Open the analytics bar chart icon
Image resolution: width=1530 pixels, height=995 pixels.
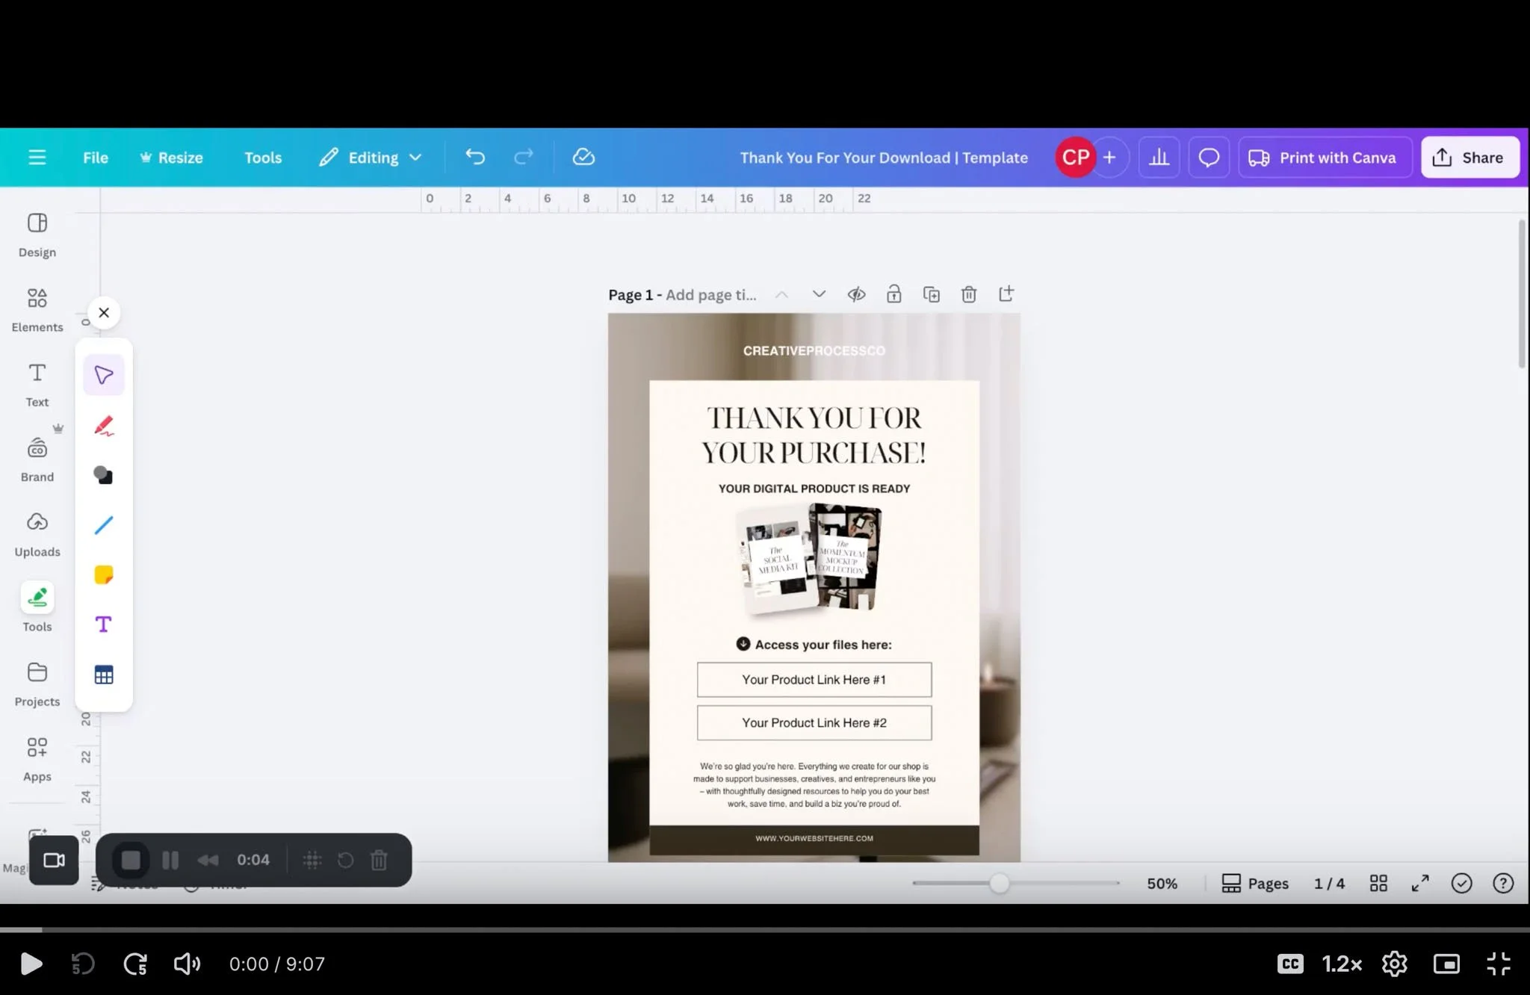click(1159, 158)
